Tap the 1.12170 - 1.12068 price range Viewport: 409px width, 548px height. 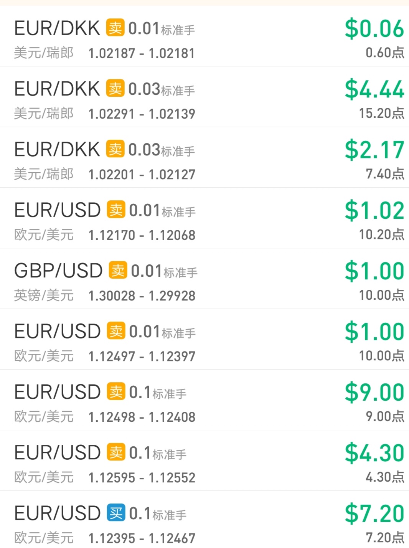(x=142, y=235)
